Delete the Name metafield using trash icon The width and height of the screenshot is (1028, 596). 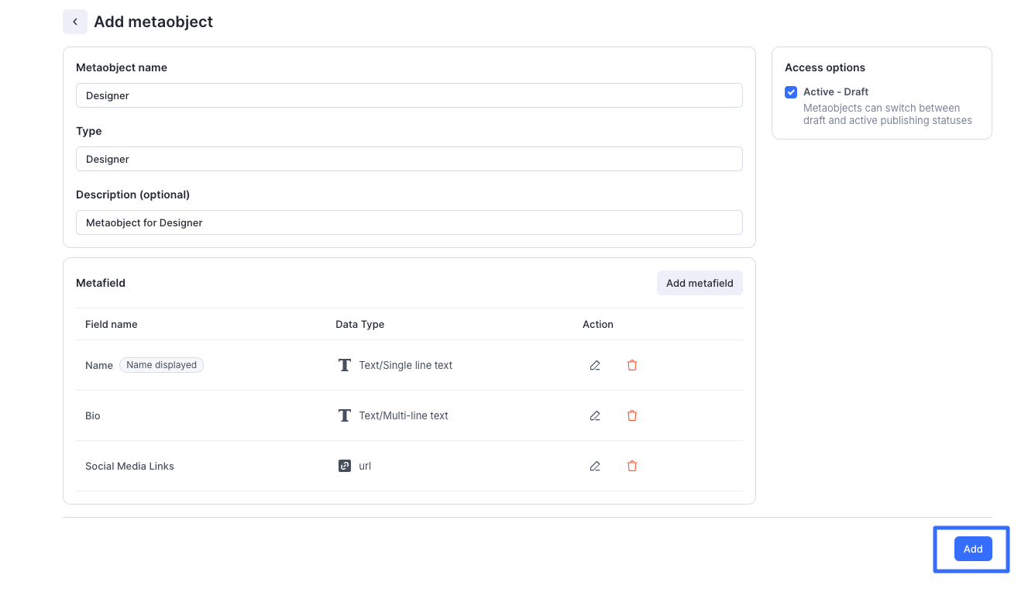coord(632,365)
